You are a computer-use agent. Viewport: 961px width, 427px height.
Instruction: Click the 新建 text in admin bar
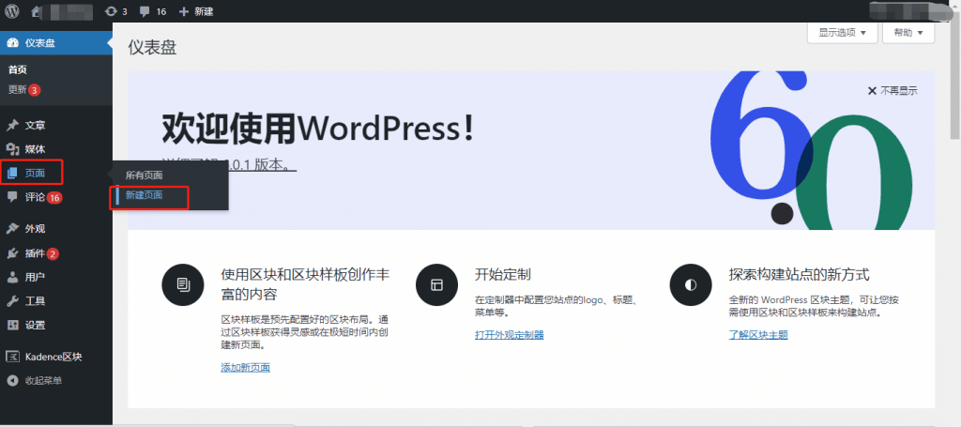(x=204, y=11)
